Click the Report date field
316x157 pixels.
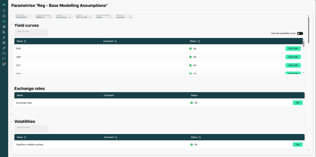[24, 16]
